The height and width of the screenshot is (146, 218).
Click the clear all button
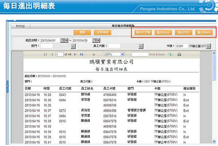tap(102, 32)
